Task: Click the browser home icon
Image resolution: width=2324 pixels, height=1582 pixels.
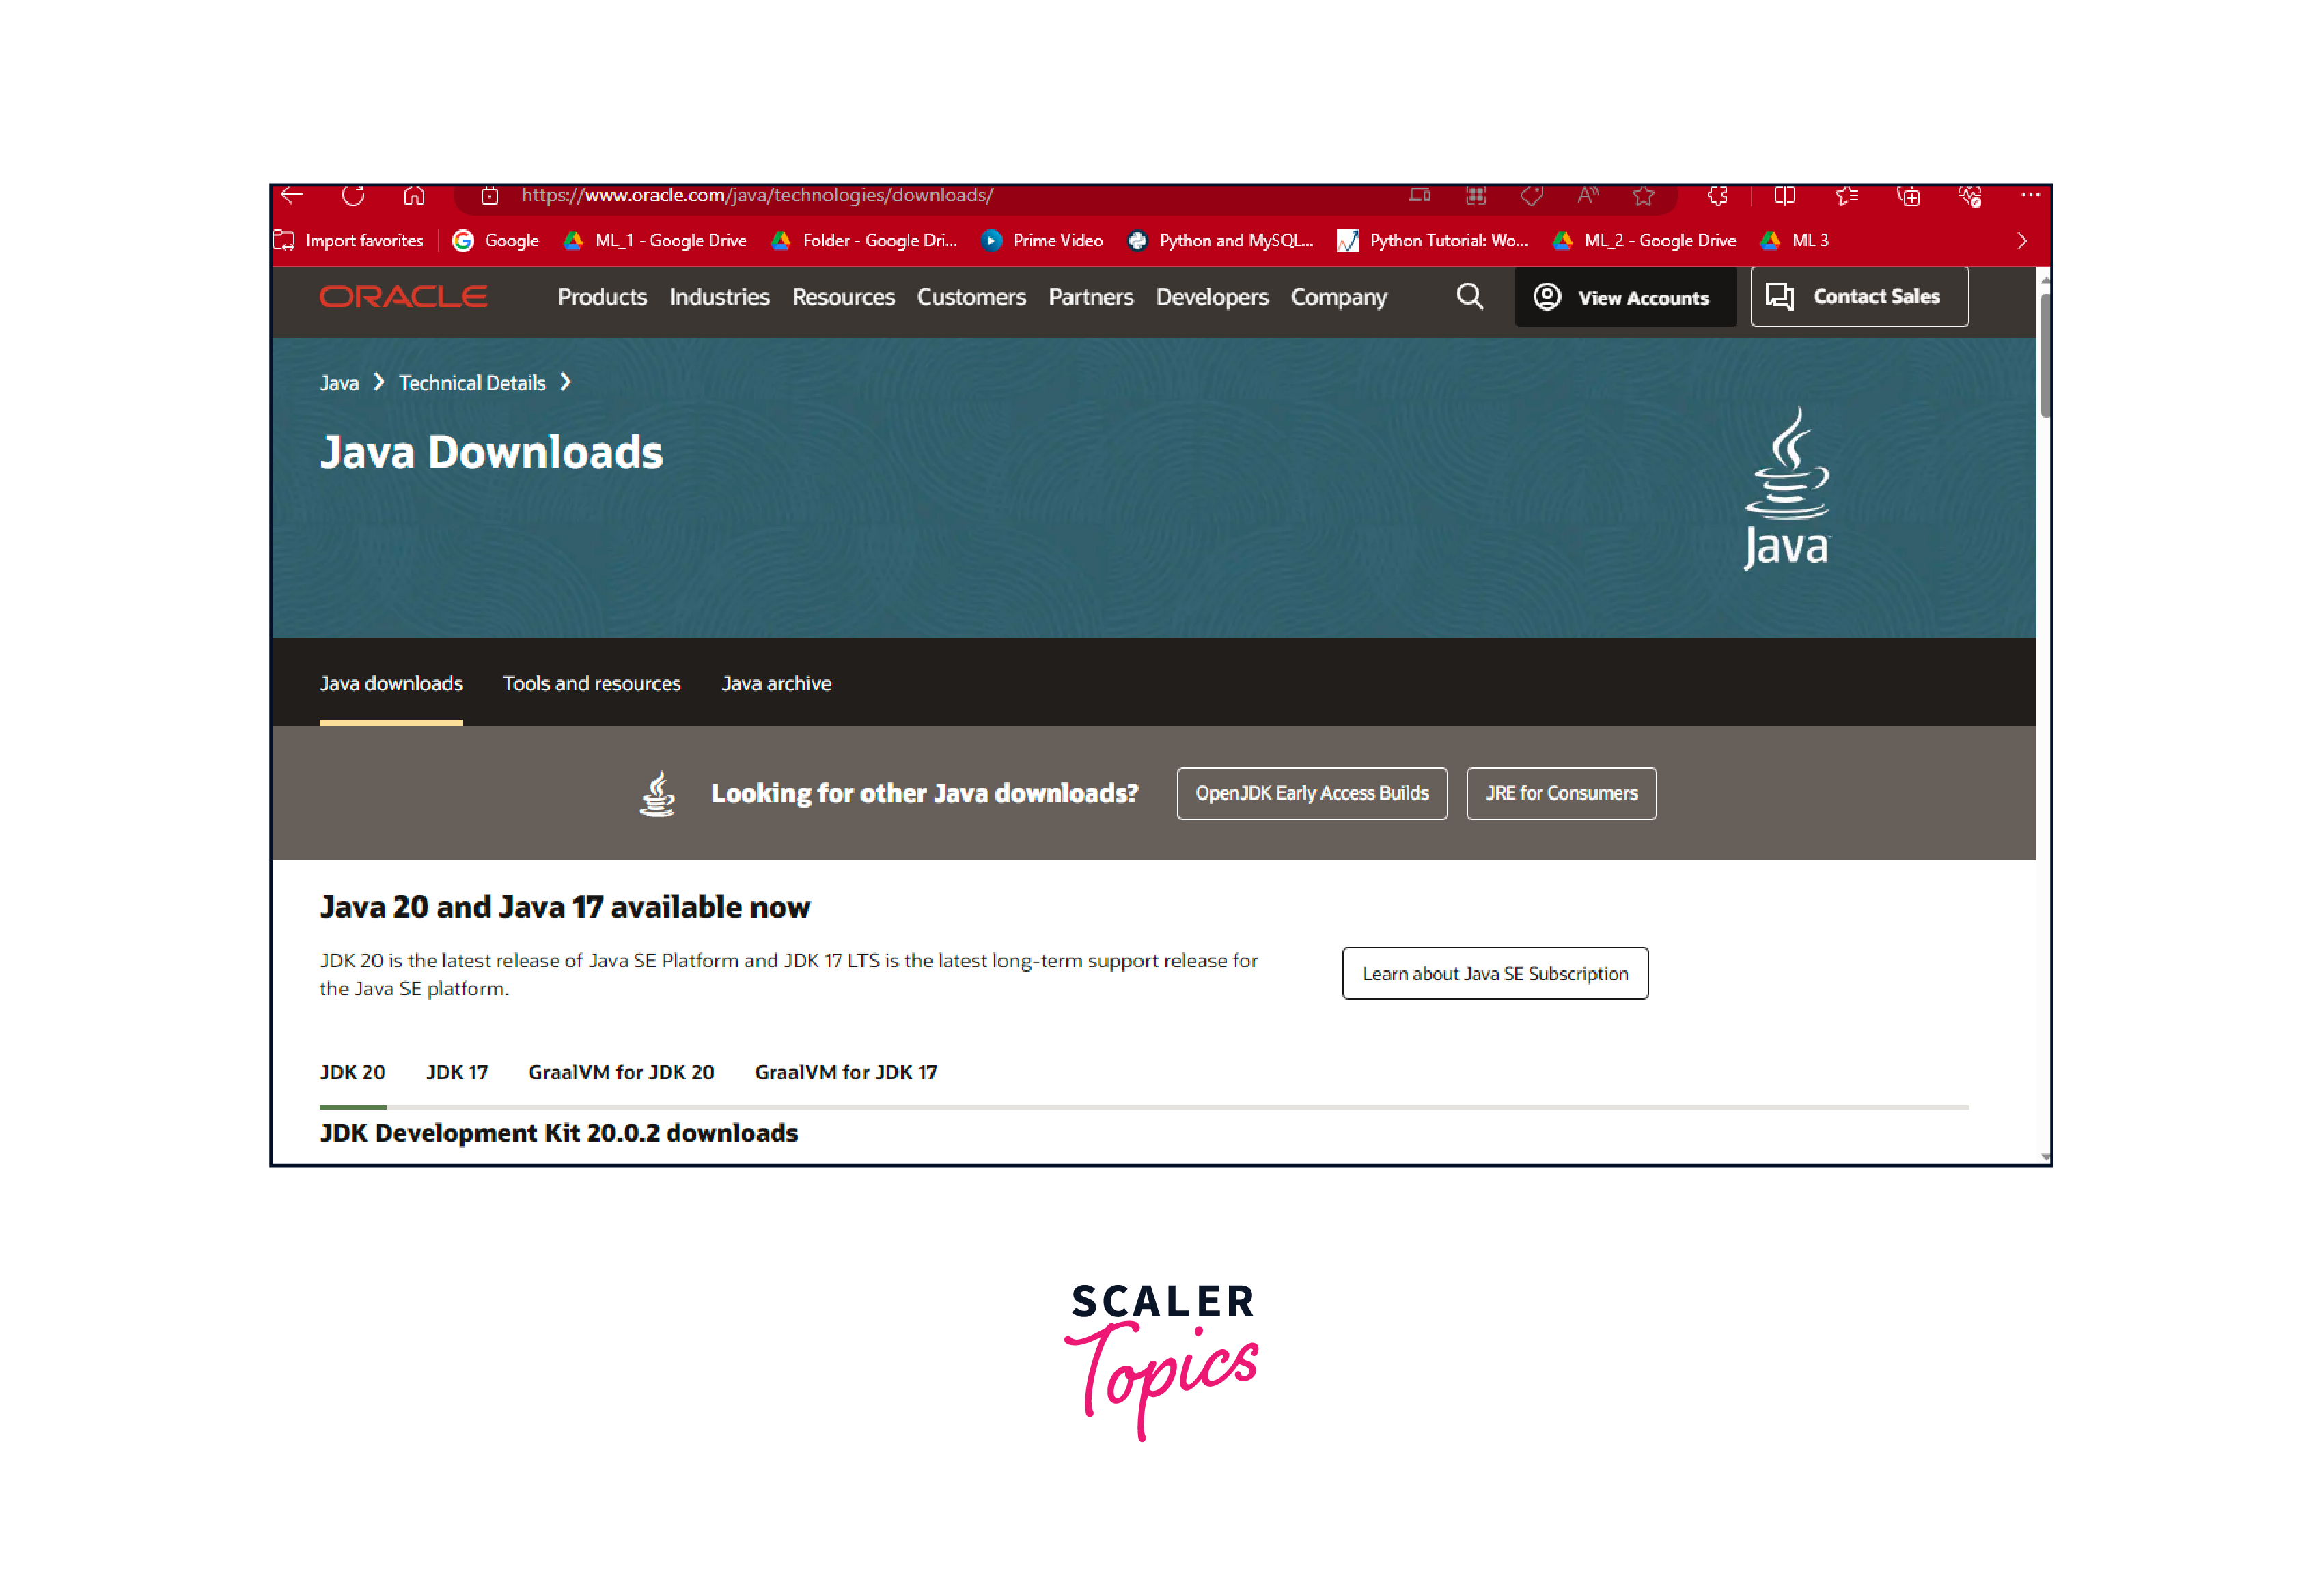Action: point(414,196)
